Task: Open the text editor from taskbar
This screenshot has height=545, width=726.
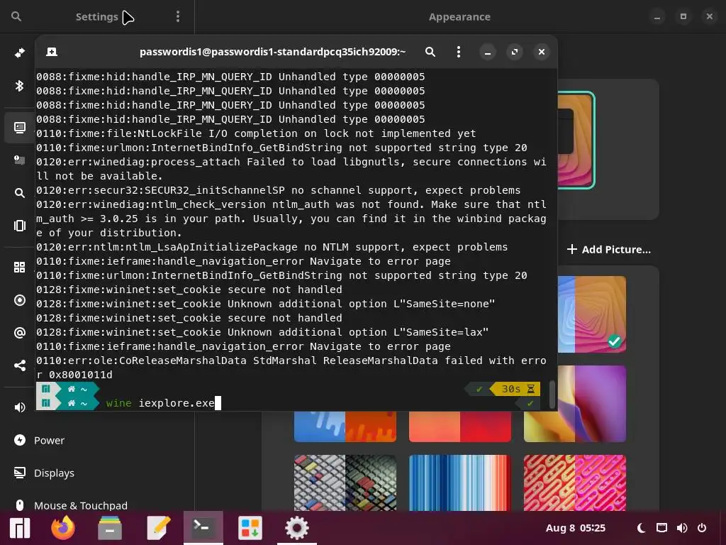Action: point(158,528)
